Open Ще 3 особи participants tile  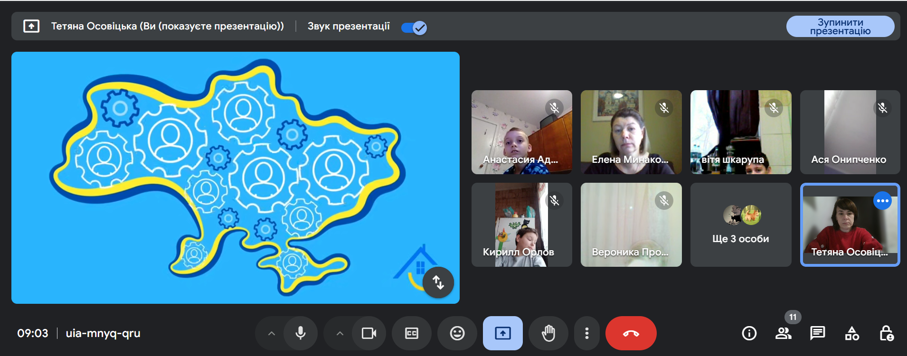[741, 225]
